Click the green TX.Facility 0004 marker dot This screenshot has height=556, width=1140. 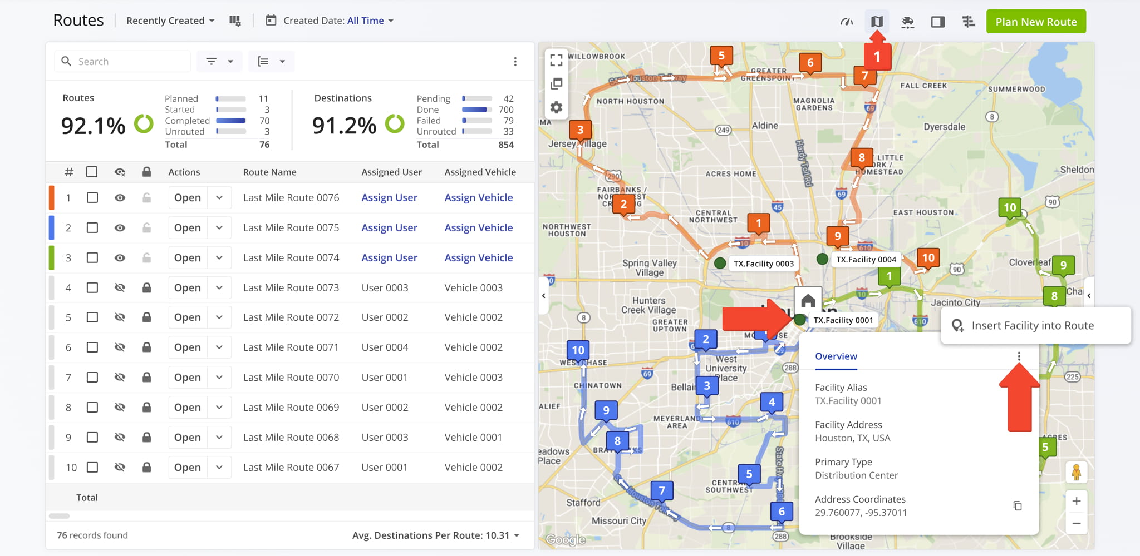point(822,259)
